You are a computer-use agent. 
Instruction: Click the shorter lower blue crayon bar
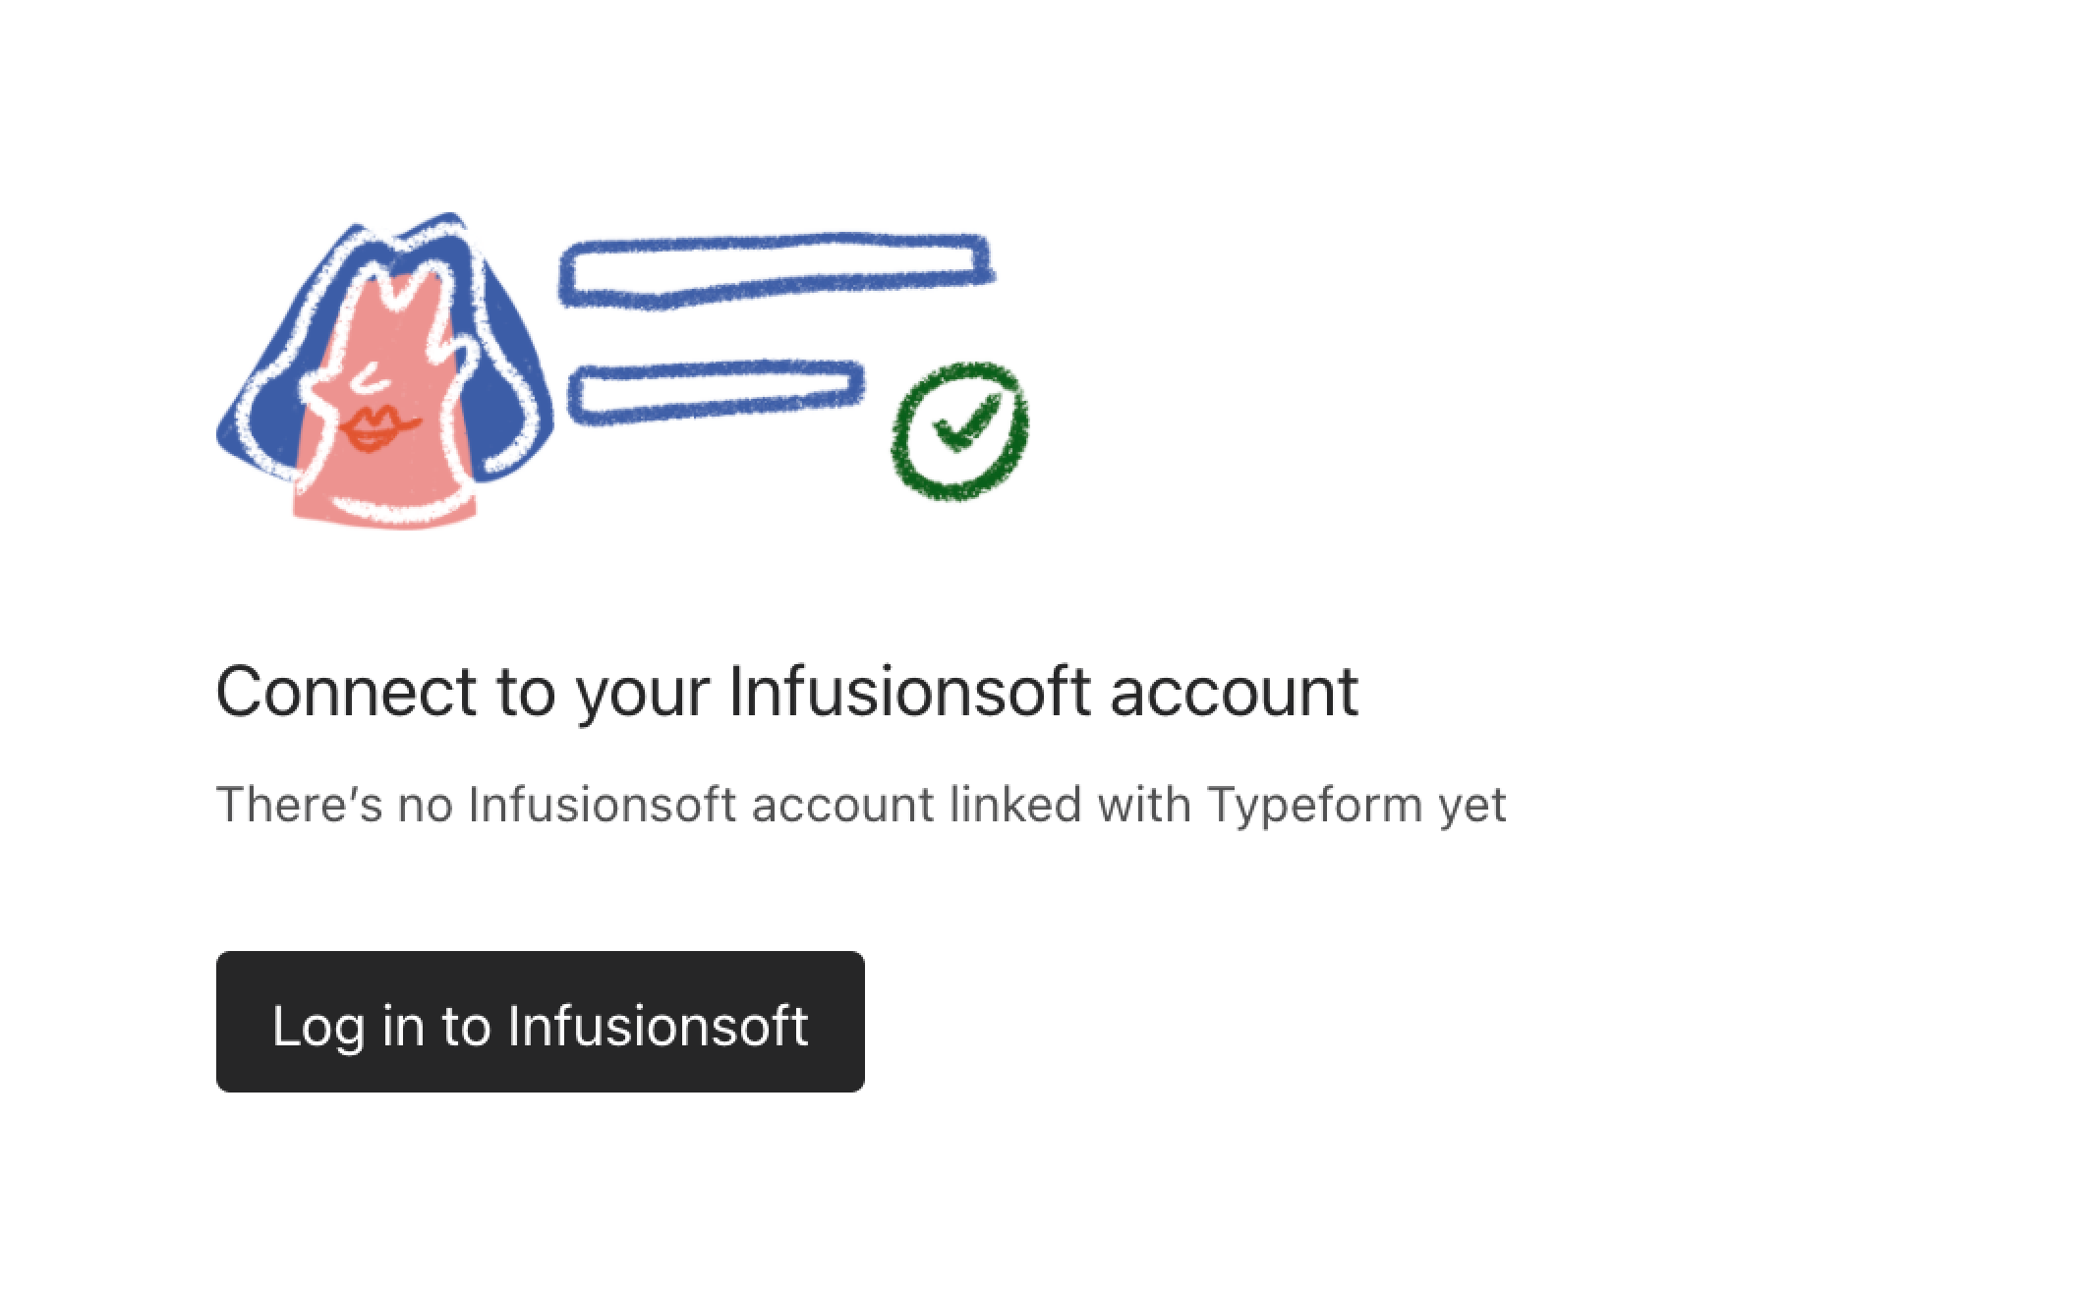[717, 392]
